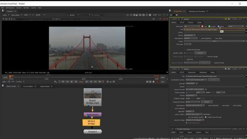Screen dimensions: 247x139
Task: Go to the first frame button
Action: coord(63,82)
